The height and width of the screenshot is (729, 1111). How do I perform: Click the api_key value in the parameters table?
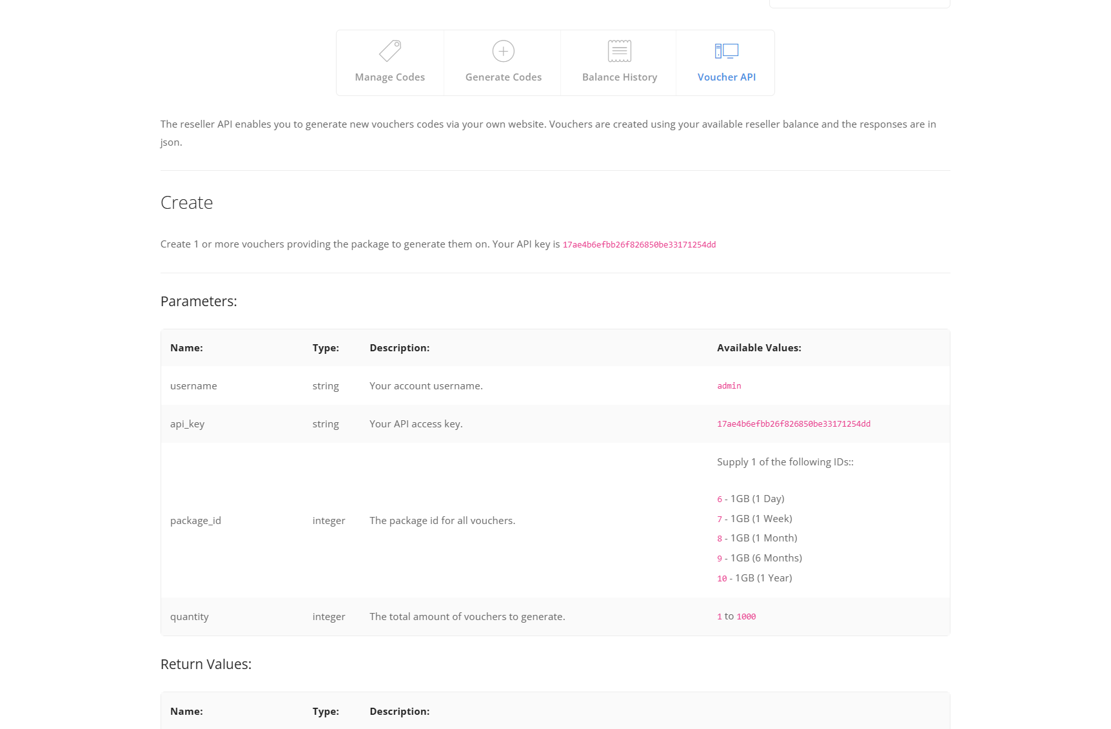tap(793, 424)
